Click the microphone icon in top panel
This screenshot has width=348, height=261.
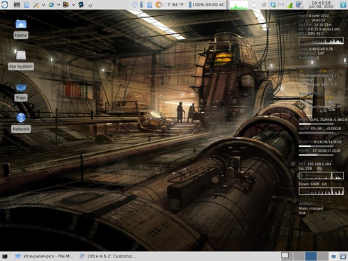(x=90, y=5)
